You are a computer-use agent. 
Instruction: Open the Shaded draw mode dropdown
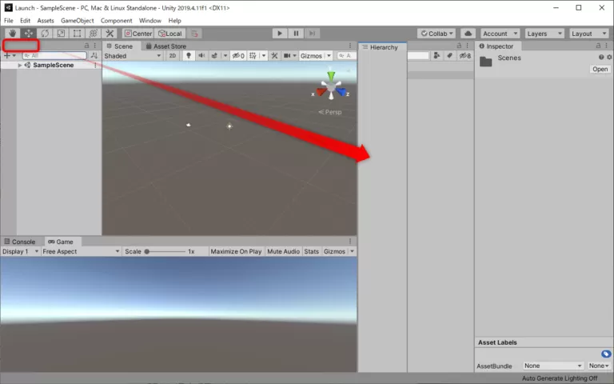133,56
